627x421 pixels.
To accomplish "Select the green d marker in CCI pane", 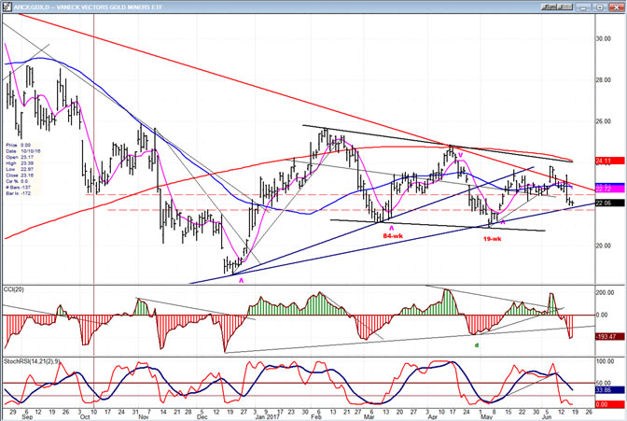I will pyautogui.click(x=476, y=345).
